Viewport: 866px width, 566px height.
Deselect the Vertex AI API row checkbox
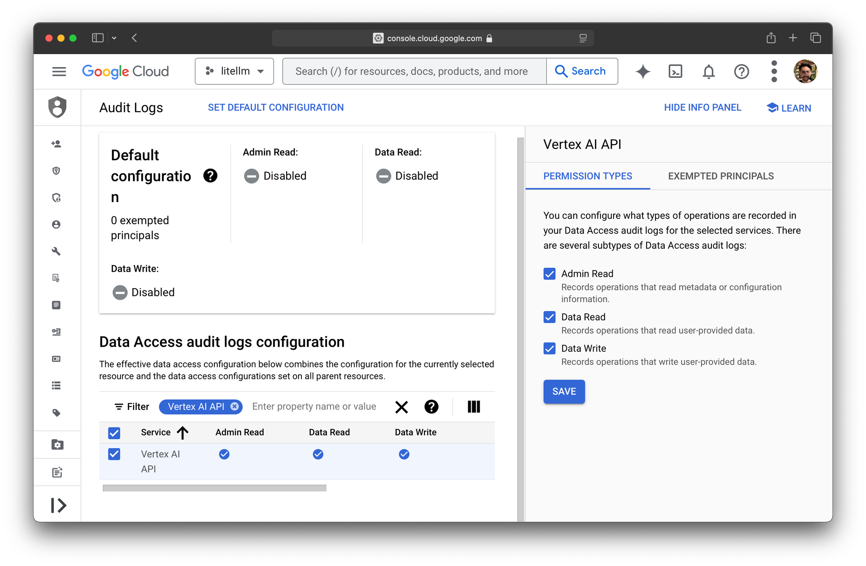(114, 454)
